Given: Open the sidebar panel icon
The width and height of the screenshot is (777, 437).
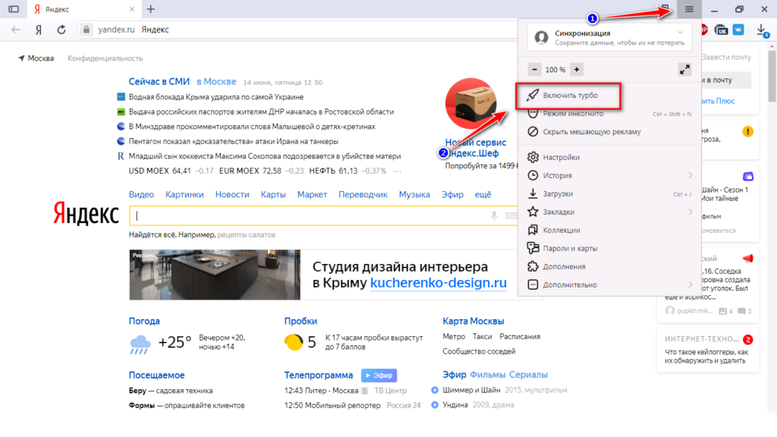Looking at the screenshot, I should coord(13,9).
